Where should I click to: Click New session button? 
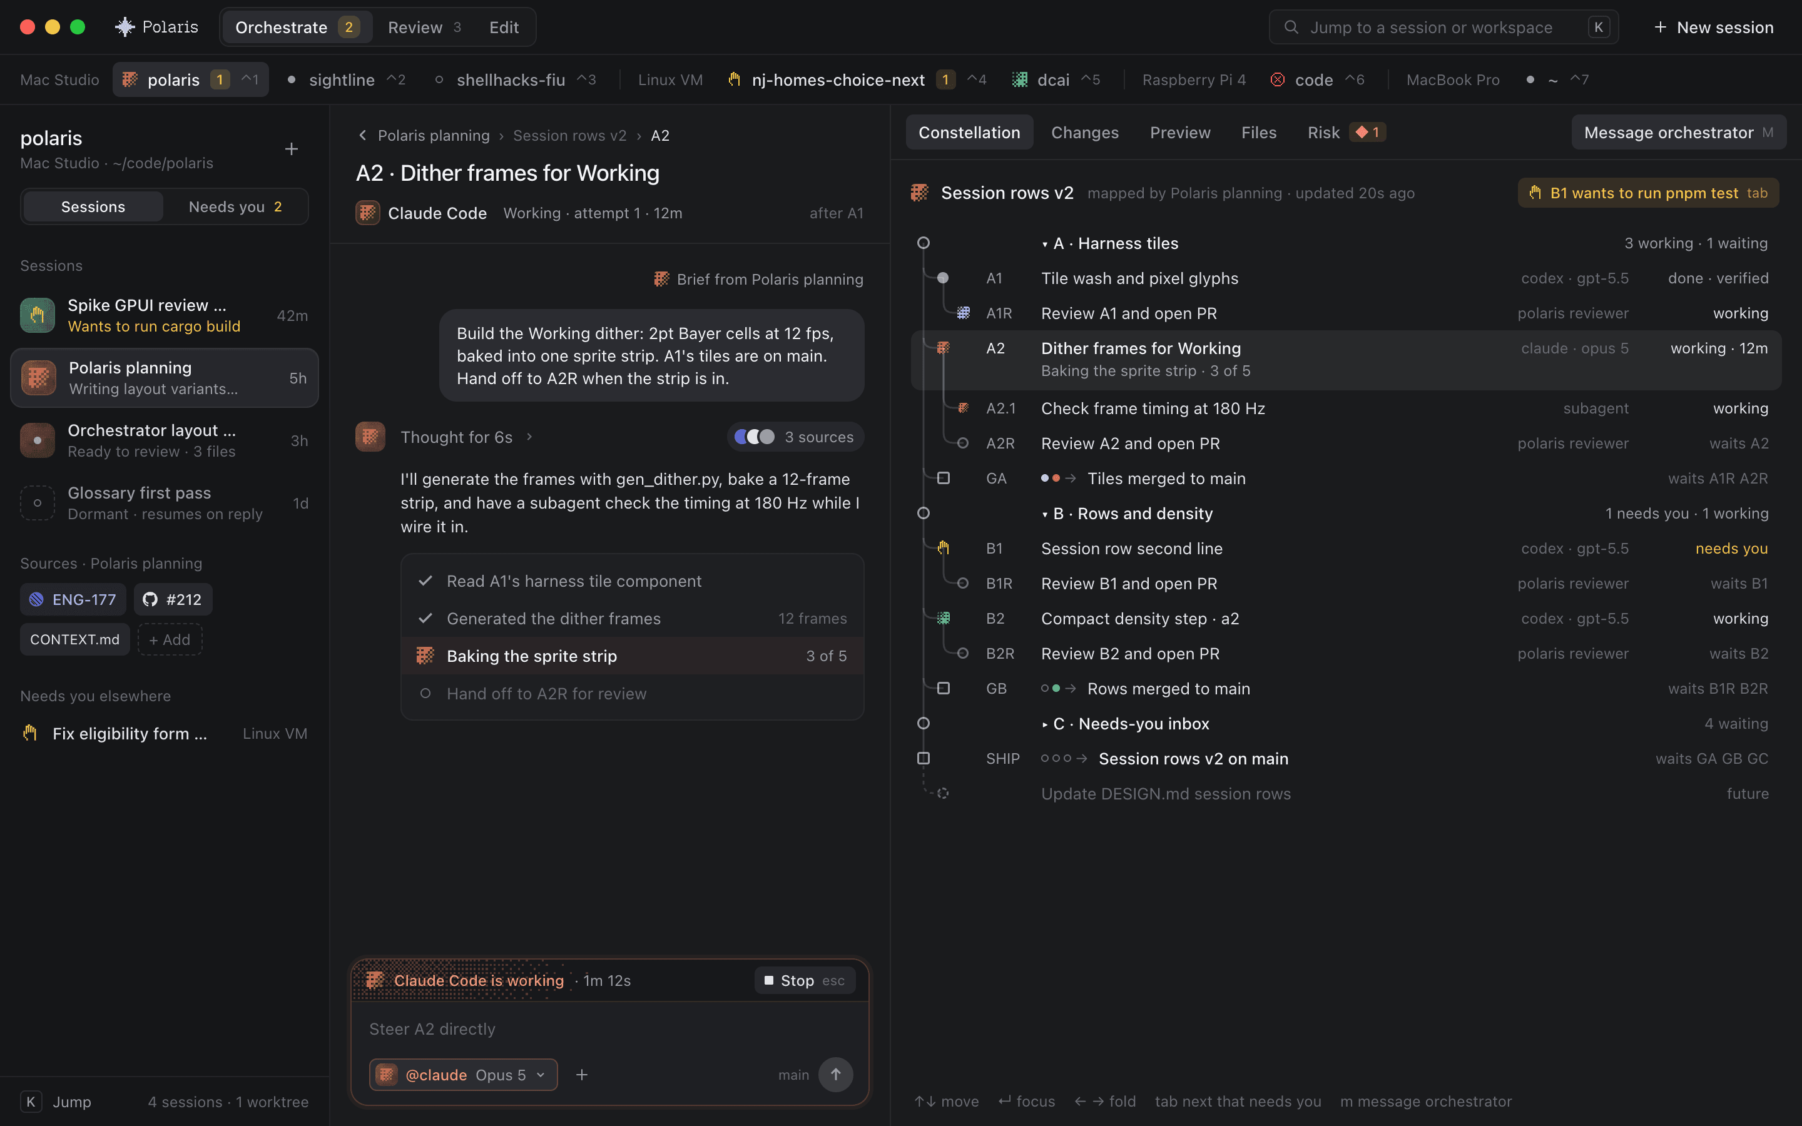[1713, 28]
